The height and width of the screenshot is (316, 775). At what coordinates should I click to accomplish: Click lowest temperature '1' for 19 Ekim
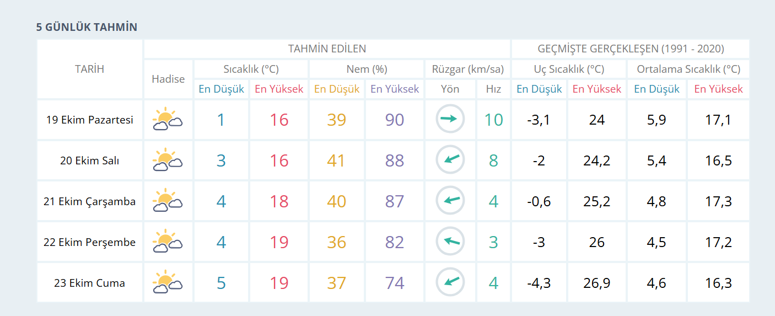click(221, 120)
